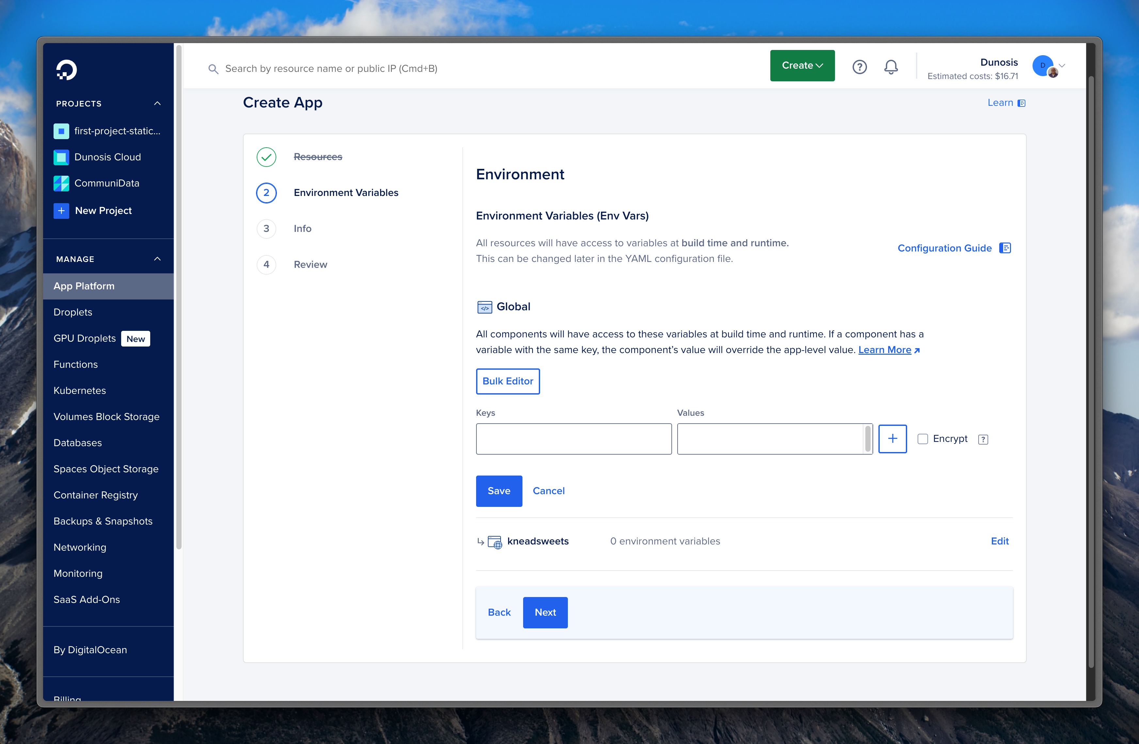Go to the Review step
The height and width of the screenshot is (744, 1139).
310,264
